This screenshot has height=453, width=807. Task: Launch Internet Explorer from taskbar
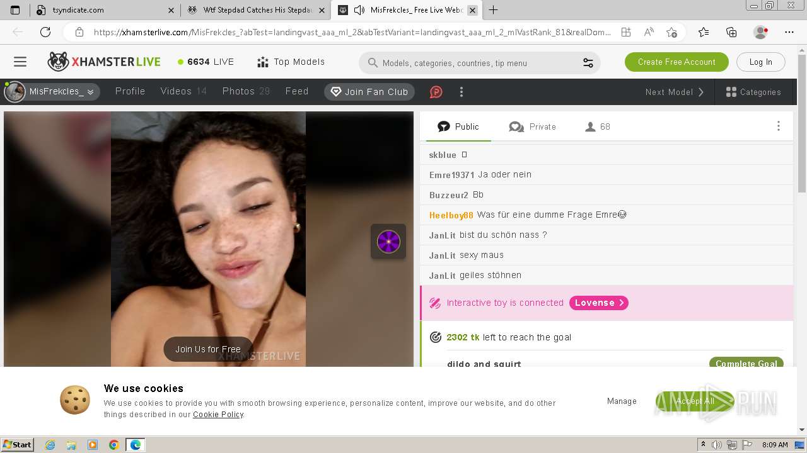tap(50, 445)
